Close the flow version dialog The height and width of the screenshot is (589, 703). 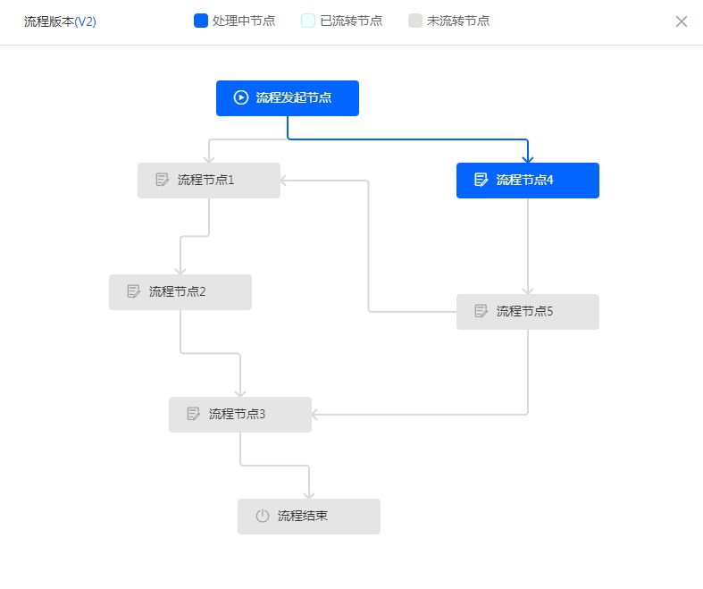681,21
